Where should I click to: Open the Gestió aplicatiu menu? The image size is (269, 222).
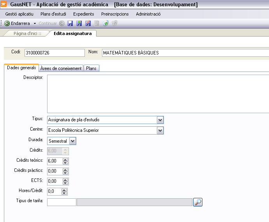click(19, 14)
